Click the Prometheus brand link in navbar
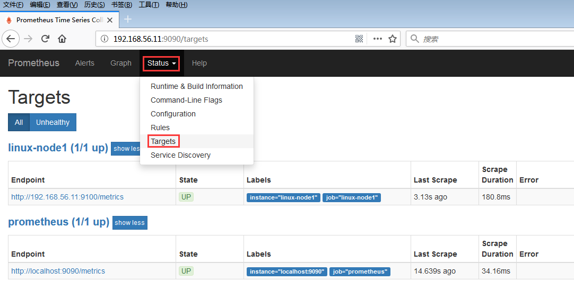The image size is (574, 281). tap(33, 63)
